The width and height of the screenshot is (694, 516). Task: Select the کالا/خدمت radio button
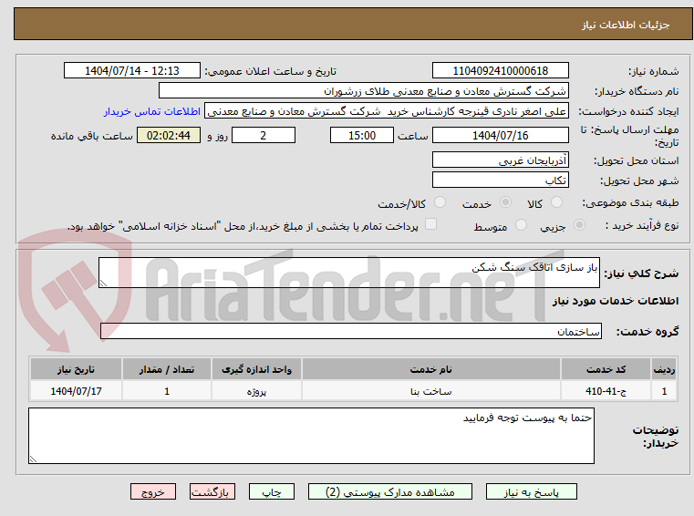(x=440, y=202)
